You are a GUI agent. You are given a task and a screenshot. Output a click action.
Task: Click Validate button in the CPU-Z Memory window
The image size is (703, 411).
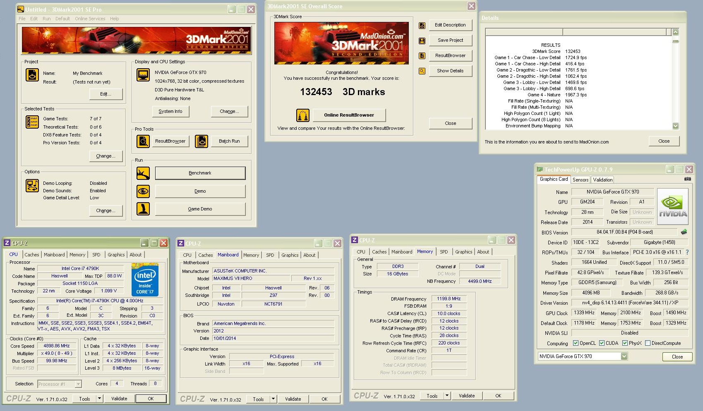467,396
